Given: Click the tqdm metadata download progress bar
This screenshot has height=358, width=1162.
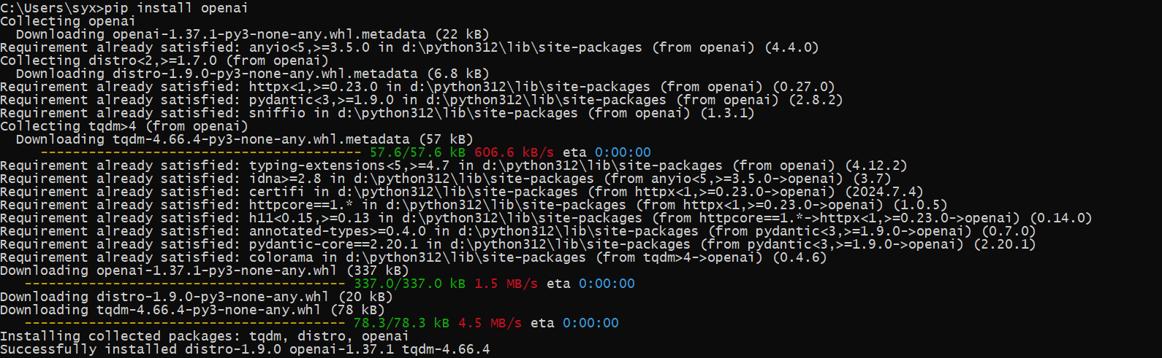Looking at the screenshot, I should point(201,152).
